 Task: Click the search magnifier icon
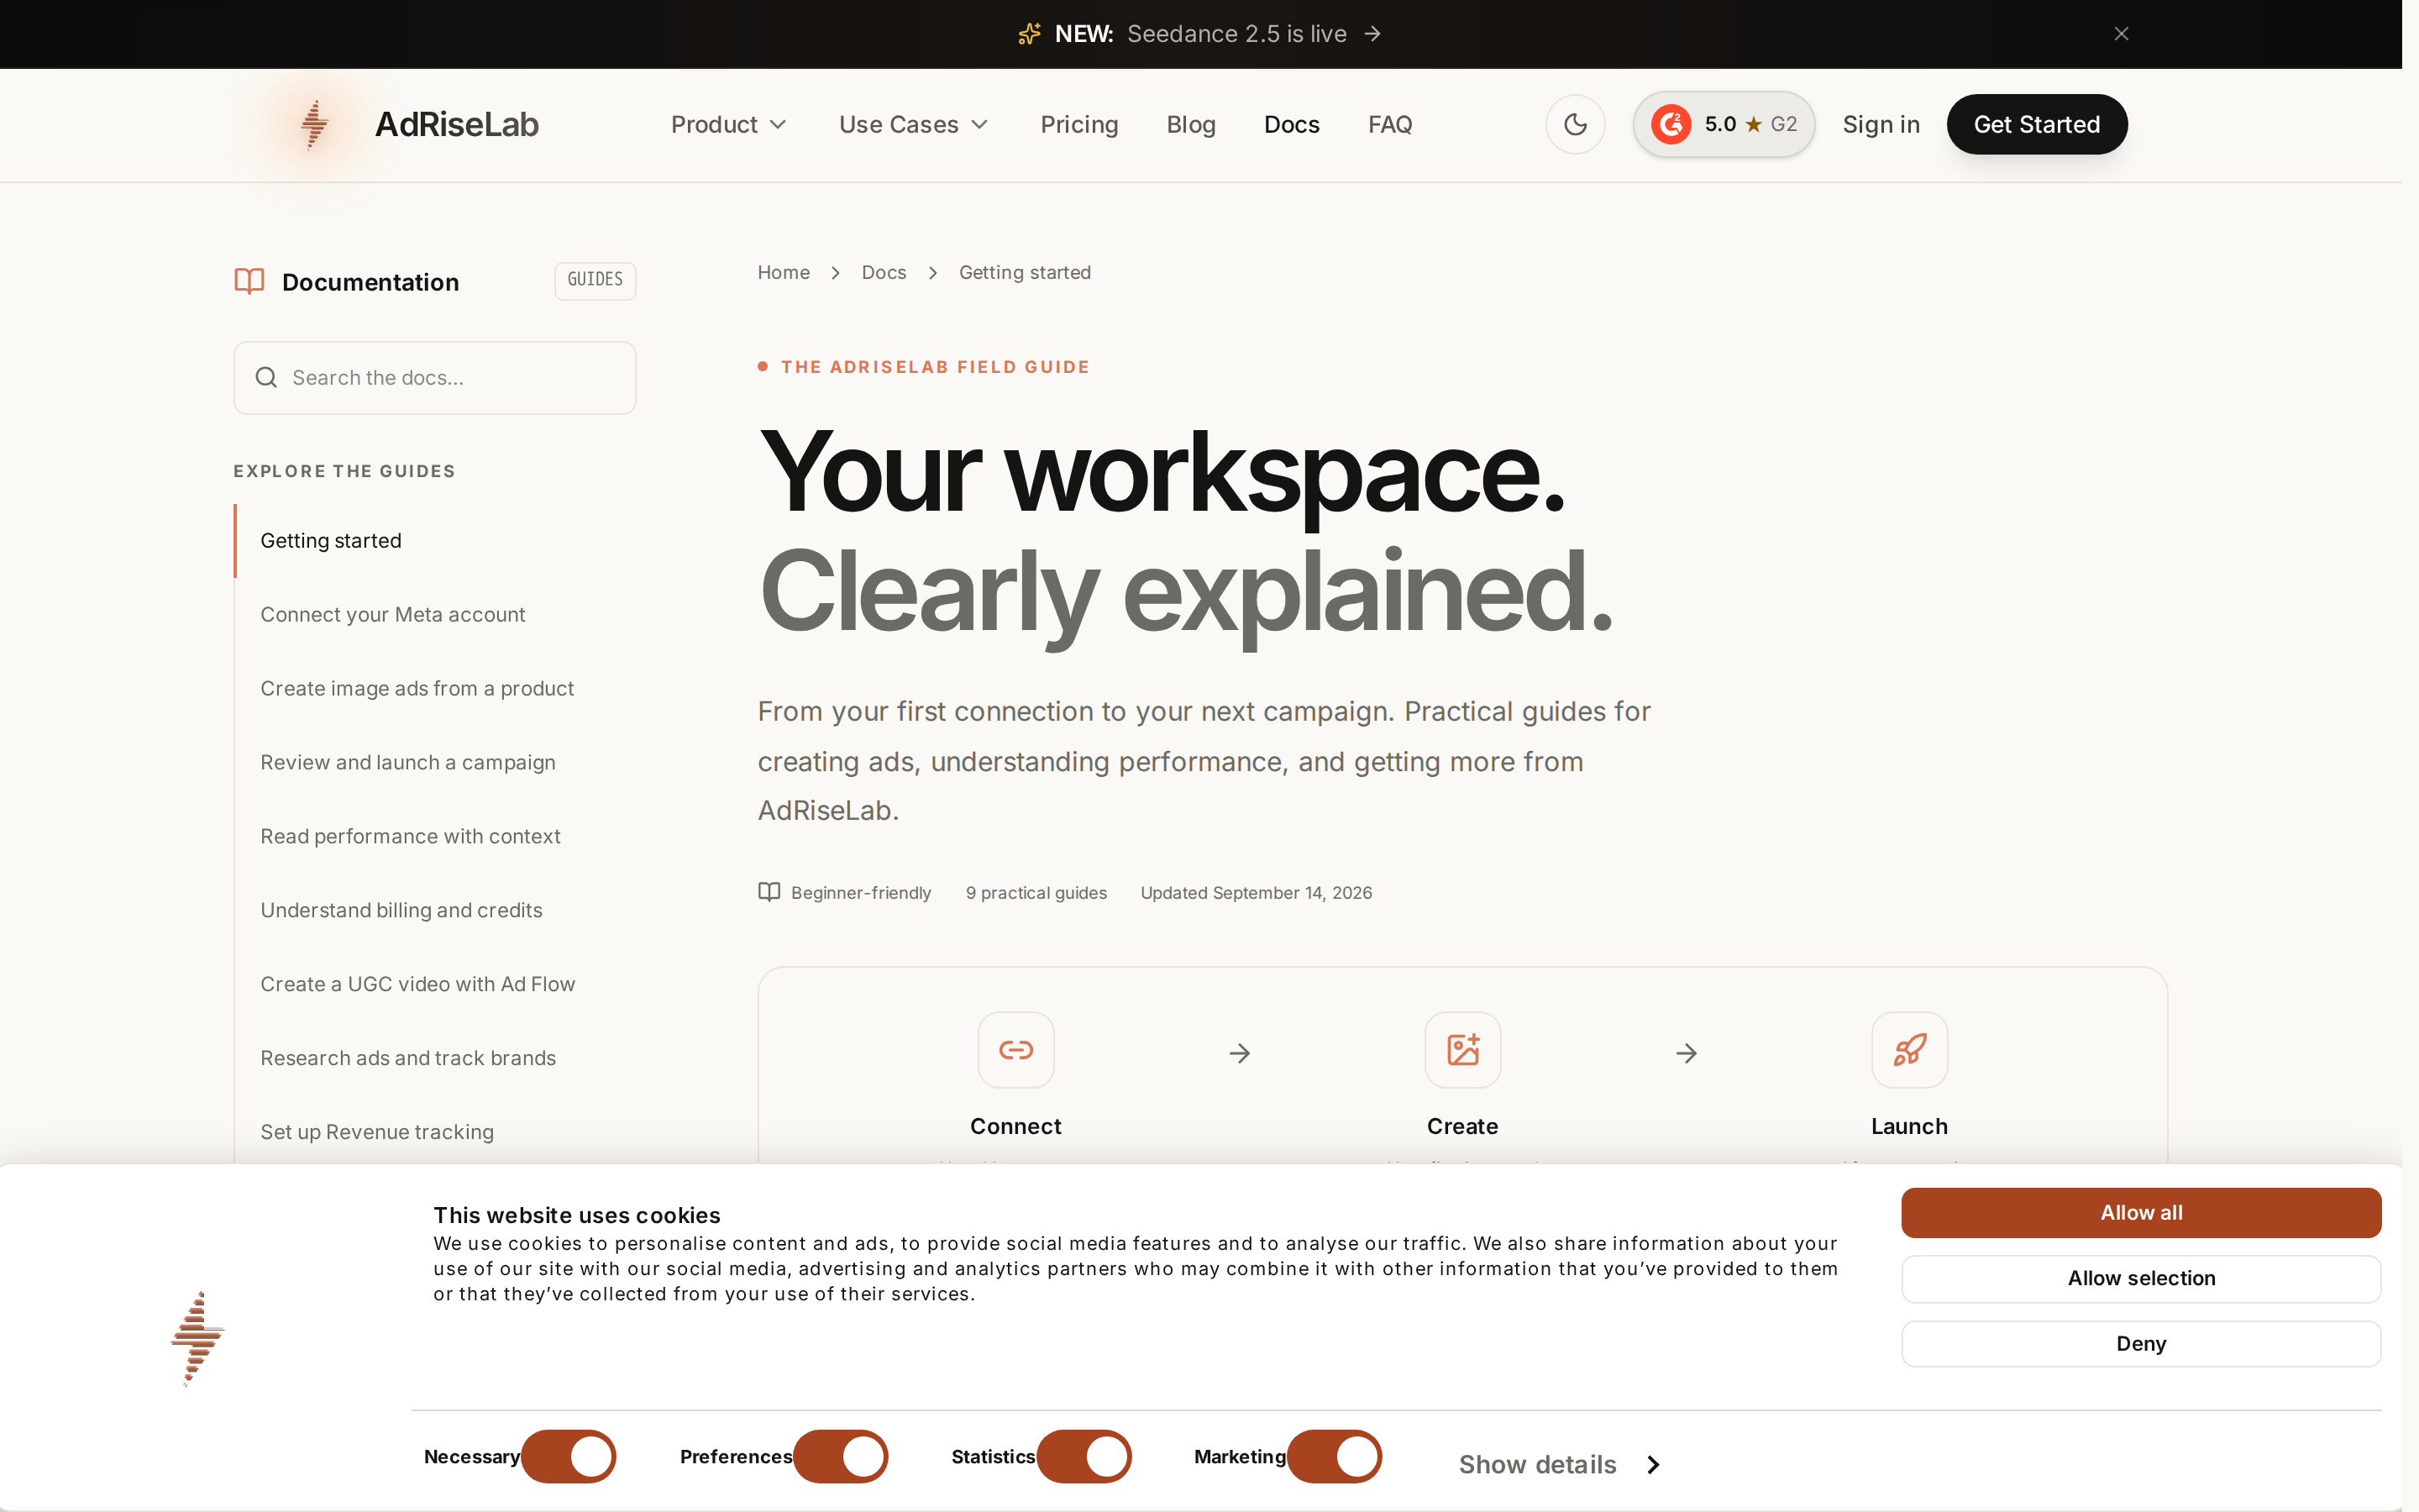tap(266, 377)
